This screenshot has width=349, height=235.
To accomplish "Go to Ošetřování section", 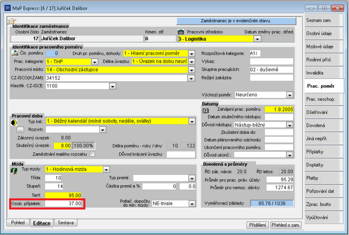I will click(323, 112).
